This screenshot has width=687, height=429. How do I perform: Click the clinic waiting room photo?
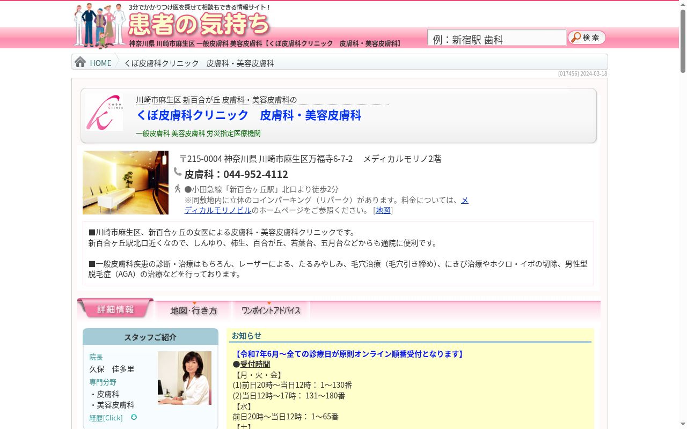coord(126,183)
